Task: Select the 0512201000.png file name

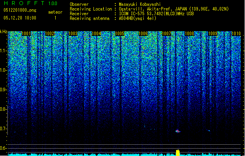Action: [x=20, y=10]
